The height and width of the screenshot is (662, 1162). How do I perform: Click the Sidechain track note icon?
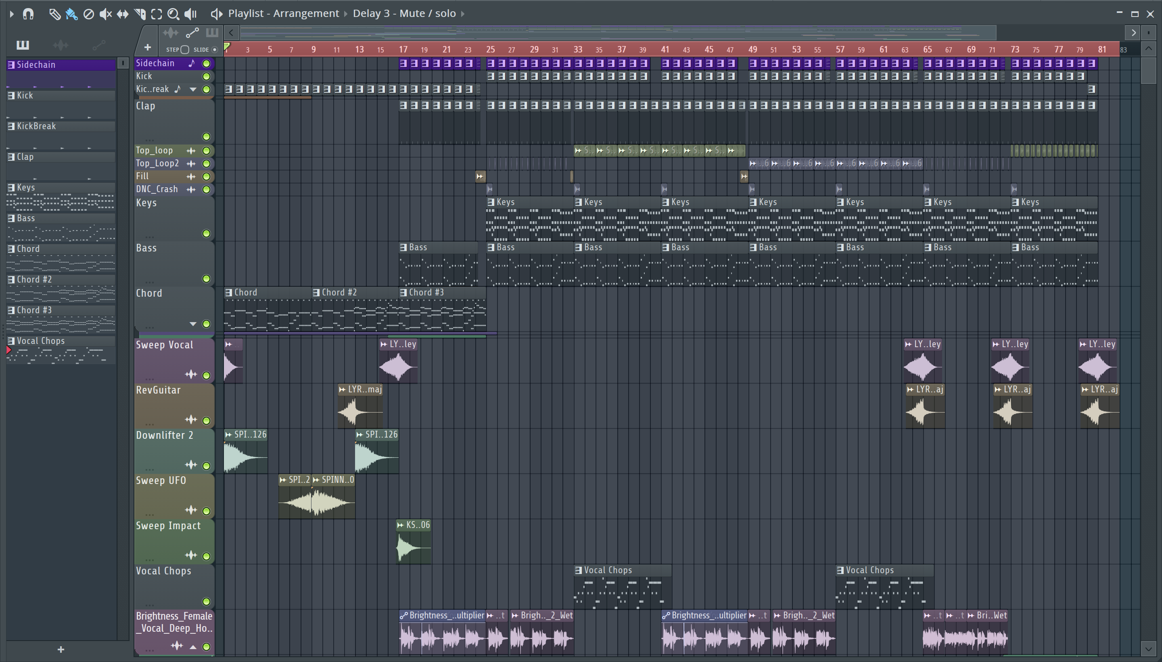(x=192, y=63)
